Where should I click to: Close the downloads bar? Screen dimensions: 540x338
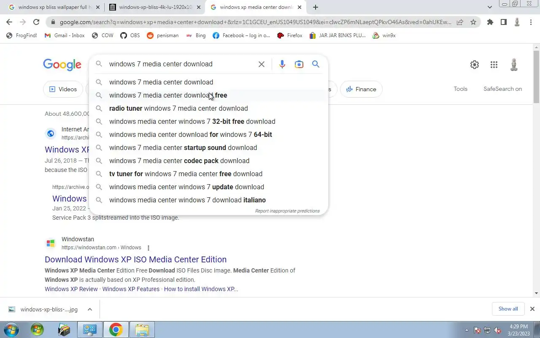(532, 309)
